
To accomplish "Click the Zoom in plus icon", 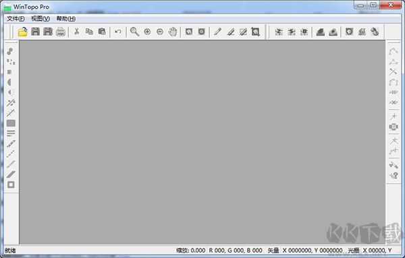I will coord(147,32).
